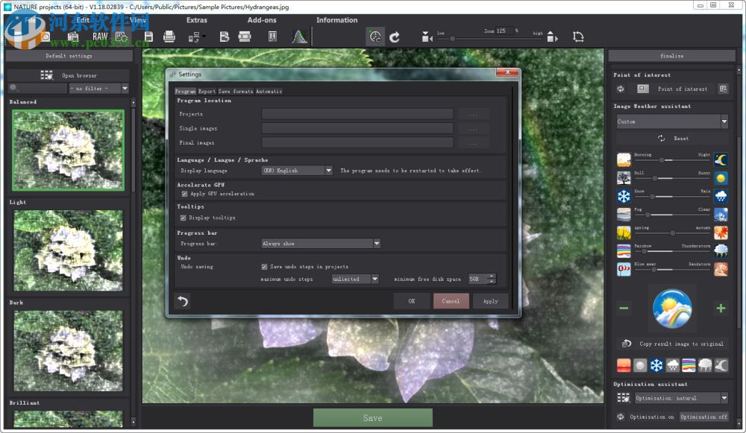The image size is (746, 433).
Task: Switch to the Export tab
Action: point(207,91)
